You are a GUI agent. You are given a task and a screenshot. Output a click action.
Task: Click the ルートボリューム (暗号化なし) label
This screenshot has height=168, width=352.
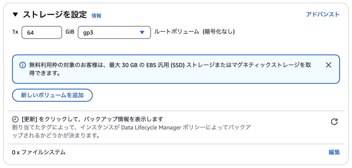click(194, 32)
